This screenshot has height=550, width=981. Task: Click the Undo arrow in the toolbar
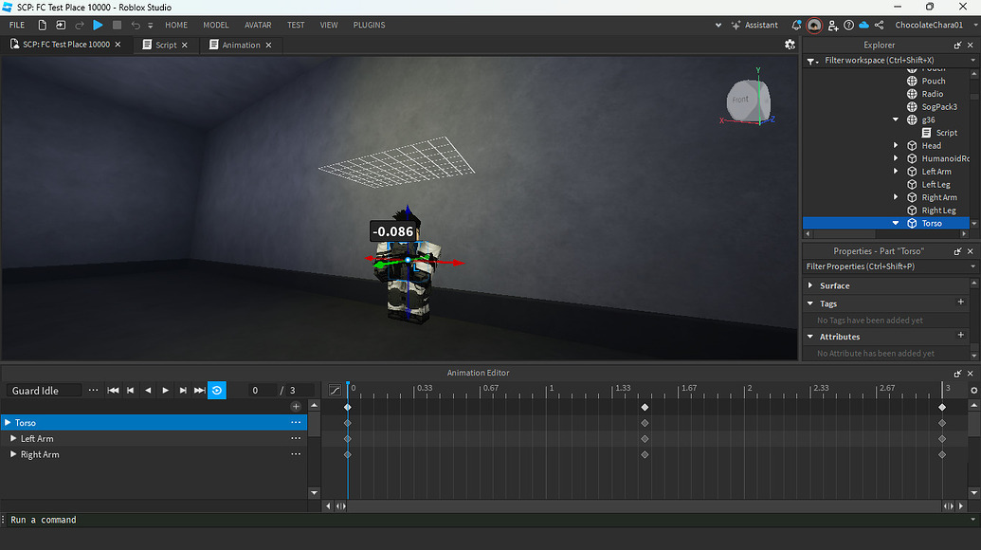click(135, 26)
